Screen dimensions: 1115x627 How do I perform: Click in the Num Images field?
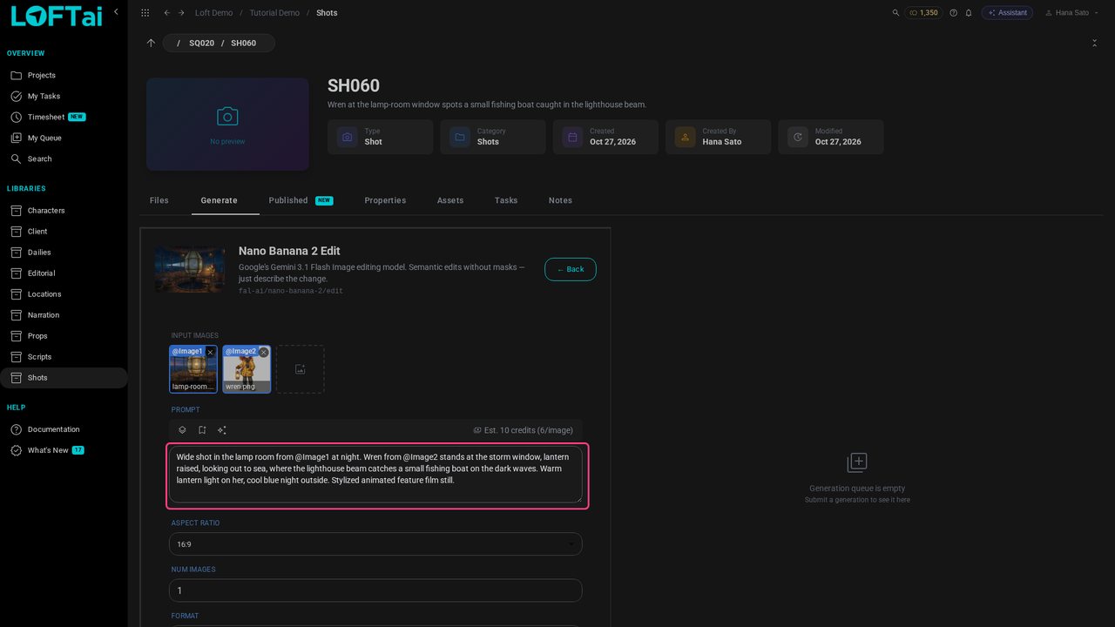click(375, 590)
